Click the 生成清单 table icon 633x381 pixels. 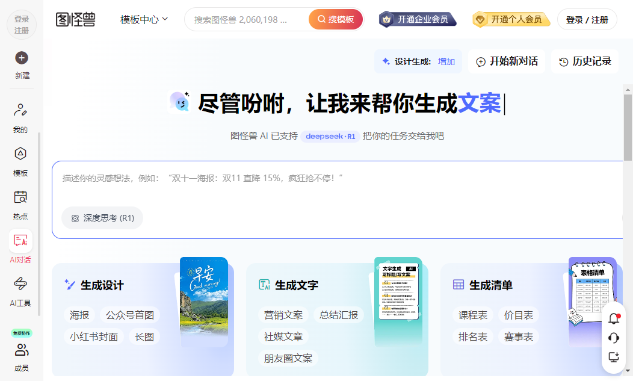click(x=459, y=285)
